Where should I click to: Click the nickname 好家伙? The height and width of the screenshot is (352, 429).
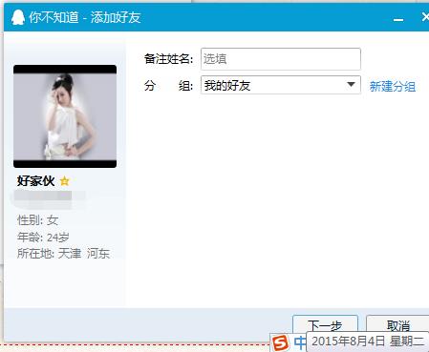(x=36, y=181)
